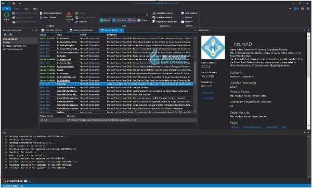The width and height of the screenshot is (312, 188).
Task: Open quick access toolbar customize arrow
Action: (20, 4)
